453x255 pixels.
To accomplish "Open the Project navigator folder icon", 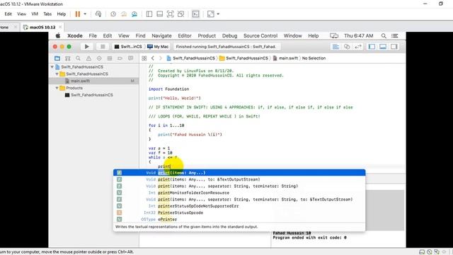I will tap(57, 58).
